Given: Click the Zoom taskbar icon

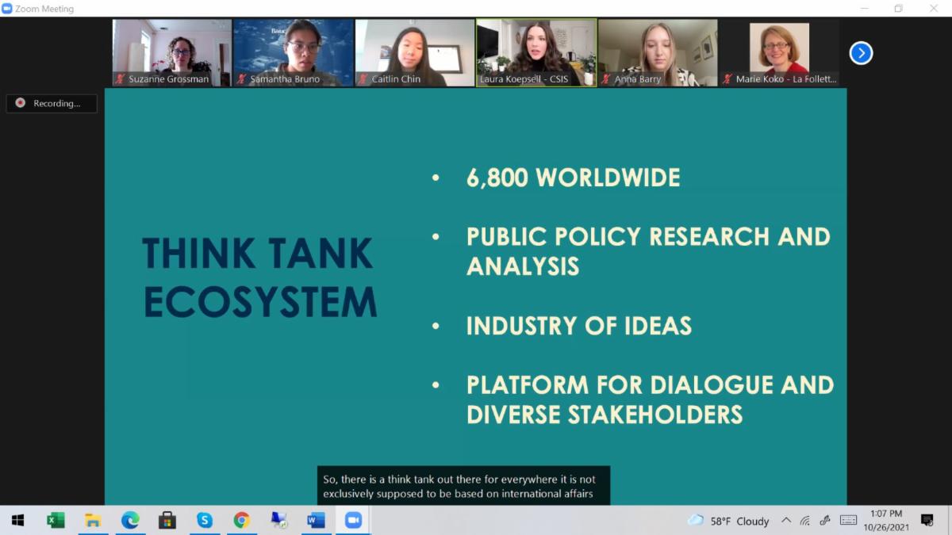Looking at the screenshot, I should click(x=353, y=521).
